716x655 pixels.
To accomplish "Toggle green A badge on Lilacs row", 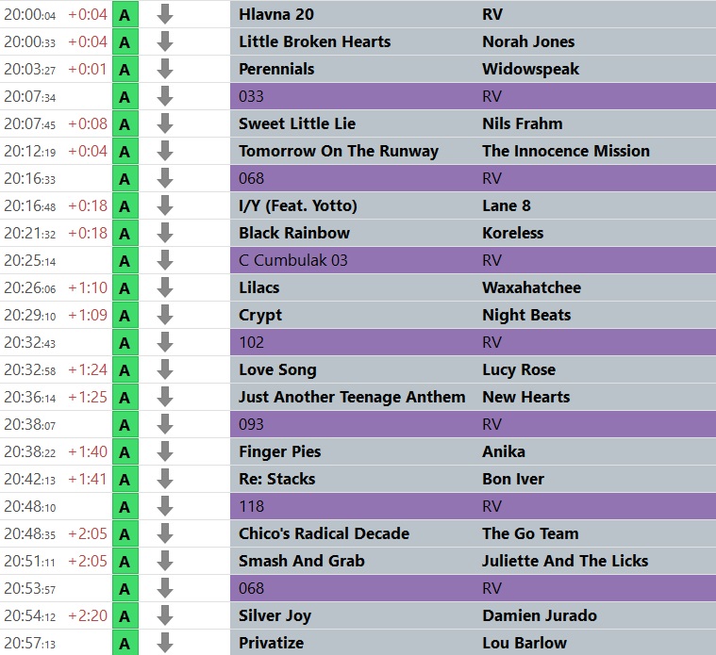I will coord(125,288).
